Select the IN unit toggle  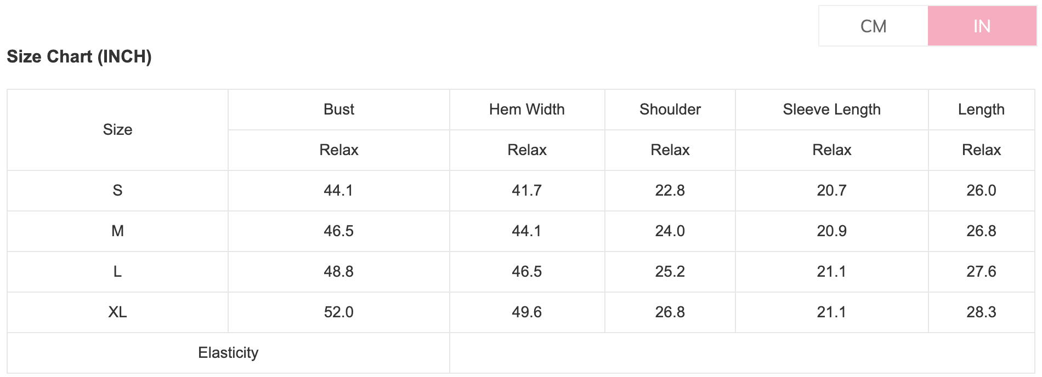(982, 26)
